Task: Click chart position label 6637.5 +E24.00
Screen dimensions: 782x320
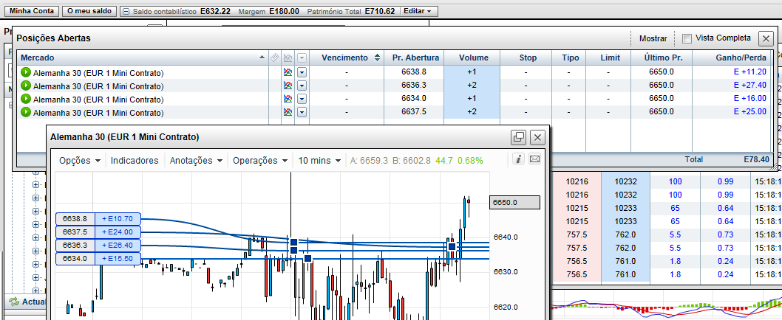Action: [x=98, y=232]
